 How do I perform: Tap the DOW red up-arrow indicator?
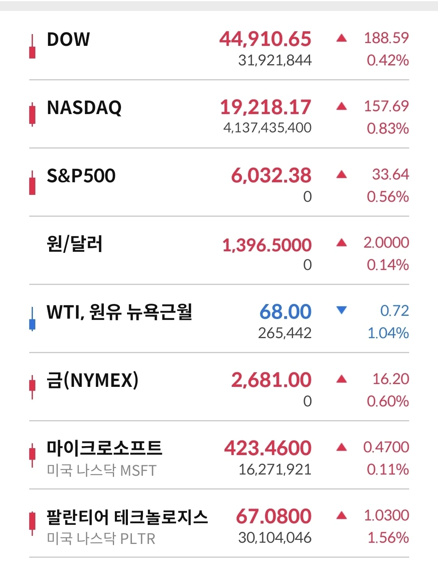coord(342,38)
